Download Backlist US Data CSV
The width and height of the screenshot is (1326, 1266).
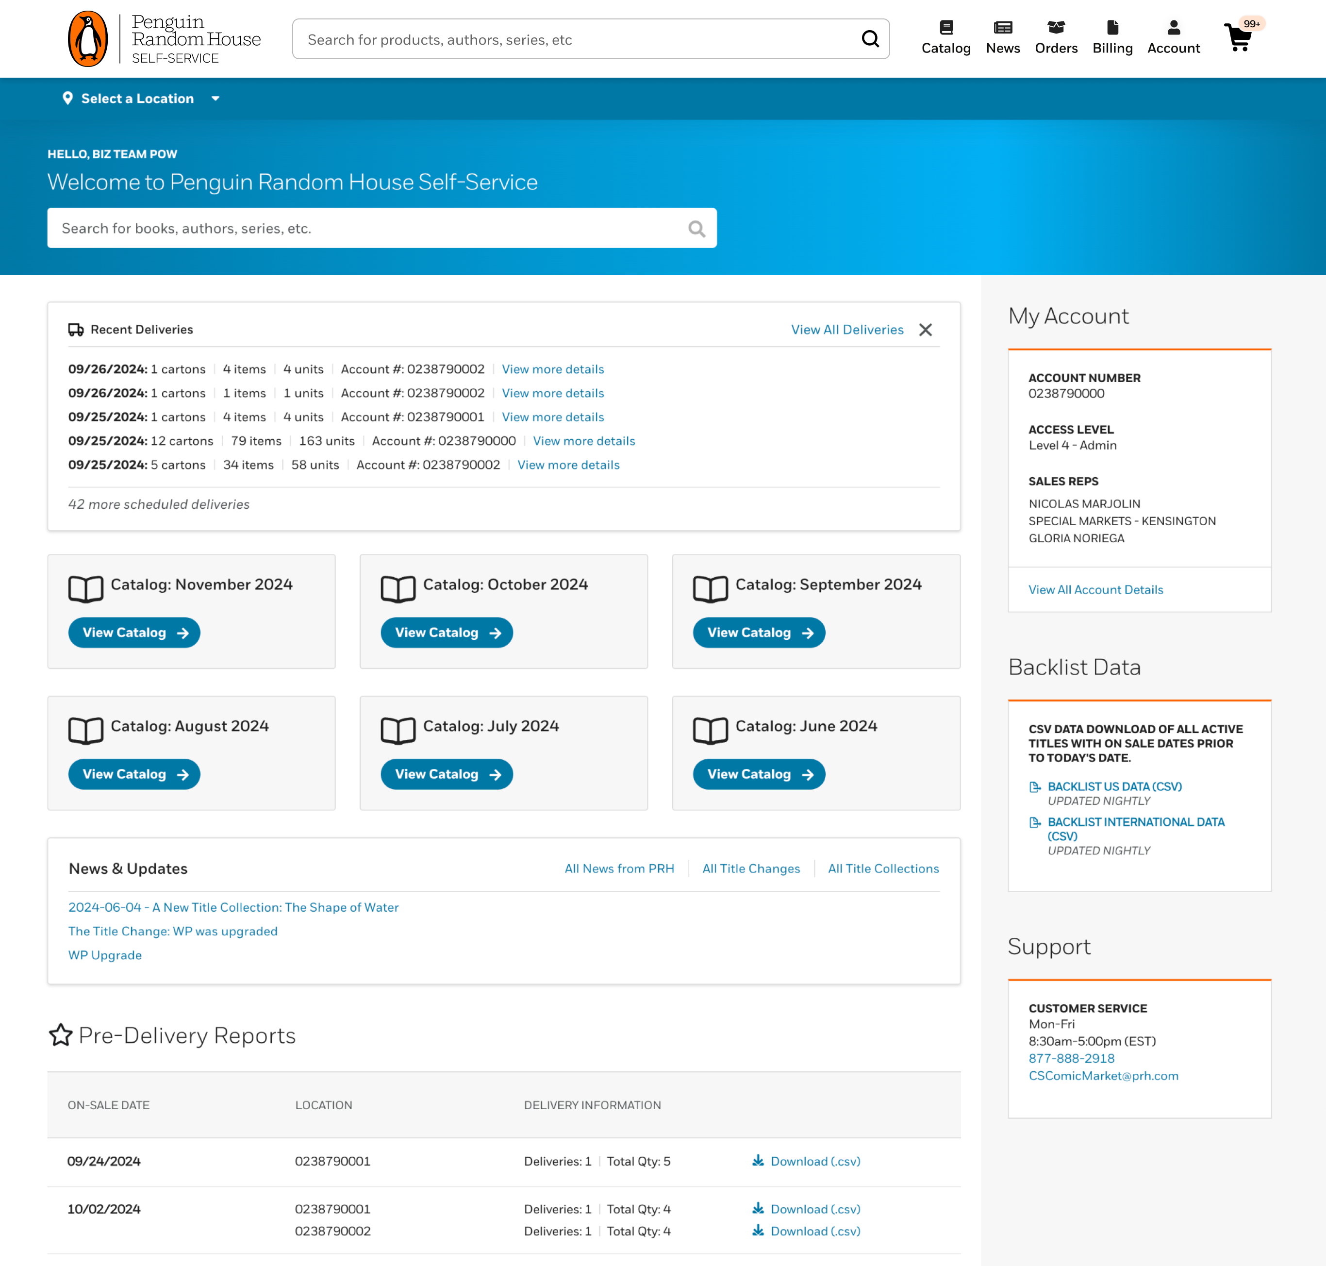[x=1115, y=786]
